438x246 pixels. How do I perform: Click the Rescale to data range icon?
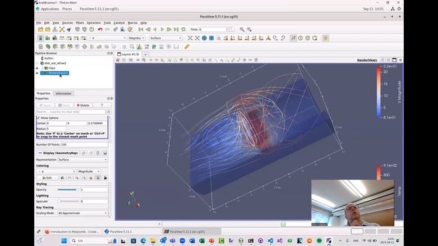click(x=62, y=38)
